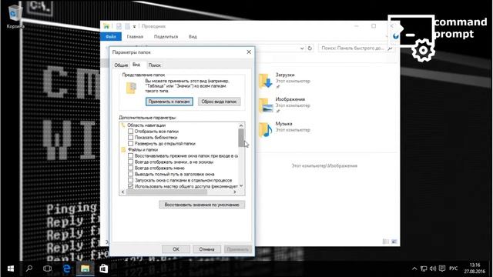Click the Explorer title bar folder icon
Image resolution: width=493 pixels, height=277 pixels.
point(106,26)
